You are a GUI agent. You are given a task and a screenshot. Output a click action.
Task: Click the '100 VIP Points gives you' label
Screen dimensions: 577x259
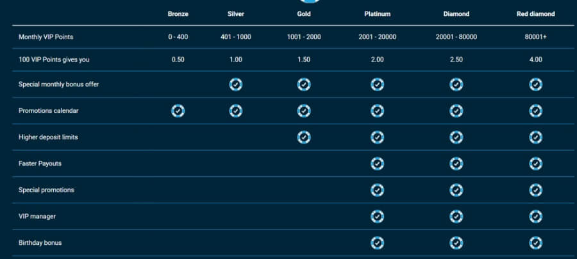tap(54, 60)
